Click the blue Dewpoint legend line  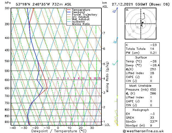(69, 12)
